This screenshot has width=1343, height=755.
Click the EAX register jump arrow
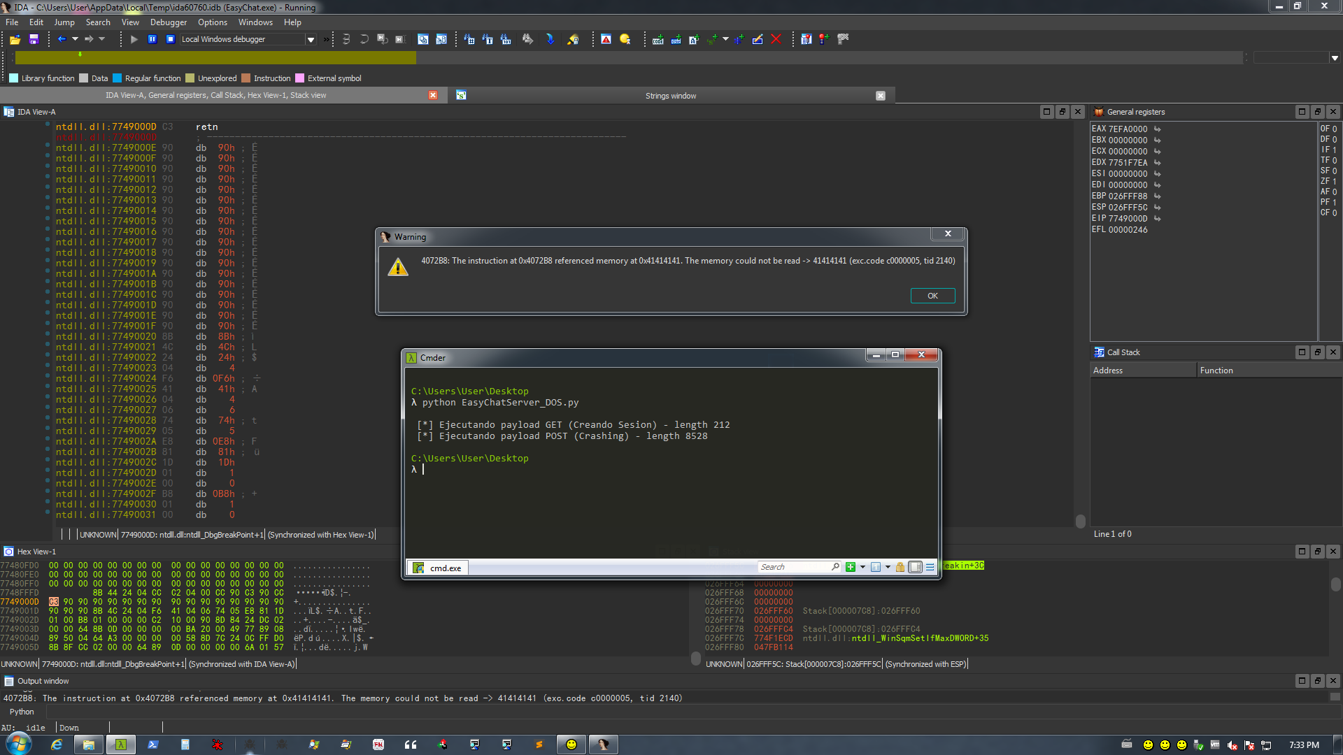1158,129
